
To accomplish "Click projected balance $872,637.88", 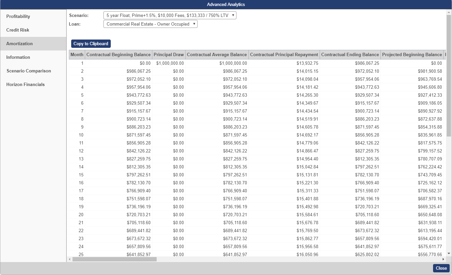I will [x=412, y=119].
